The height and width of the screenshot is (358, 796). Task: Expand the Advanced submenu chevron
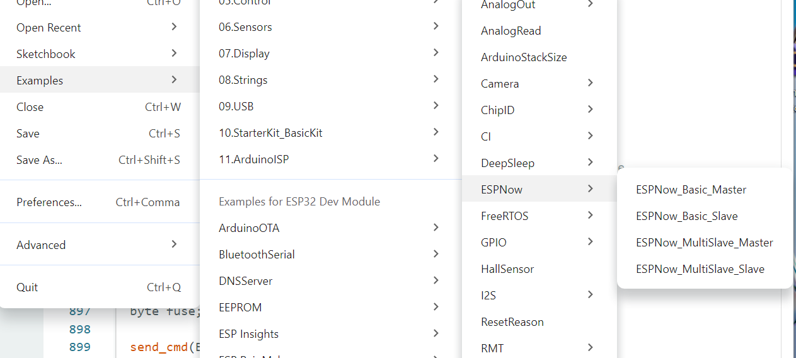click(174, 245)
